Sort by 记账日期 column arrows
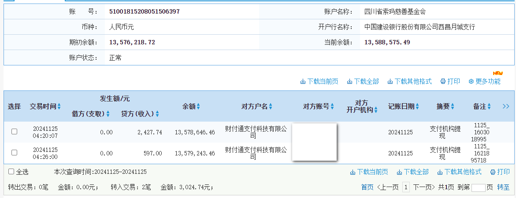 pos(417,107)
